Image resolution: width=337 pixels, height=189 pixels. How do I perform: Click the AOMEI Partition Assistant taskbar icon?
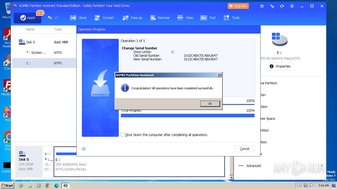(x=65, y=186)
